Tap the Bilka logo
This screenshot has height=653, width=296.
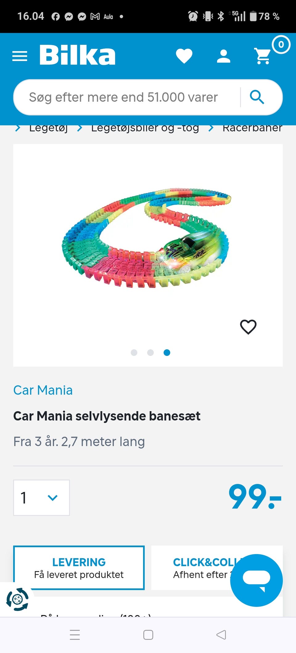pyautogui.click(x=77, y=55)
